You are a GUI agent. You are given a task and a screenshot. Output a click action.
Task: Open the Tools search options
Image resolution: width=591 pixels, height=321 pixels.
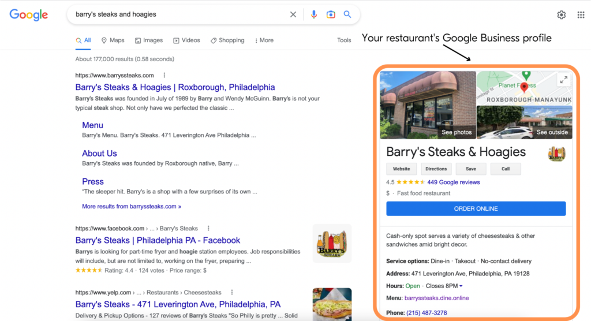344,40
